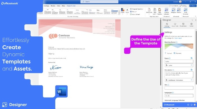Screen dimensions: 197x109
Task: Expand the Paragraph Spacing menu
Action: tap(137, 9)
